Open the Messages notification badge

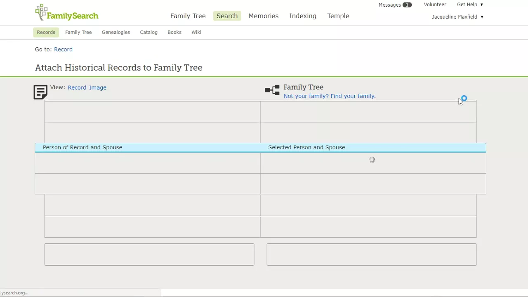tap(407, 5)
